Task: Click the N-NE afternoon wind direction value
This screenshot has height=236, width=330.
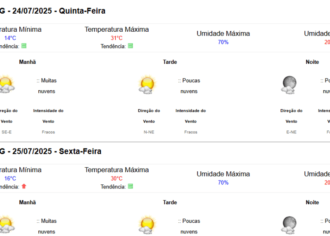Action: (x=149, y=132)
